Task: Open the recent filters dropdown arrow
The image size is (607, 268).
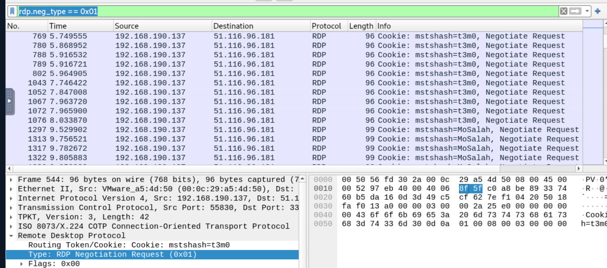Action: [x=587, y=11]
